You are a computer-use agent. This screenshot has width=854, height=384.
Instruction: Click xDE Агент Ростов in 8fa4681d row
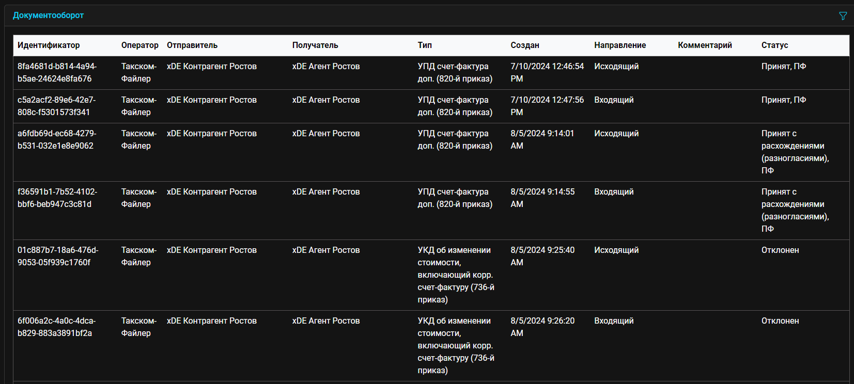tap(326, 67)
